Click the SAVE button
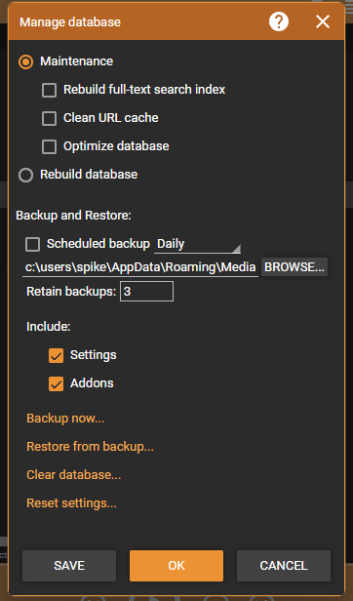353x601 pixels. coord(69,566)
